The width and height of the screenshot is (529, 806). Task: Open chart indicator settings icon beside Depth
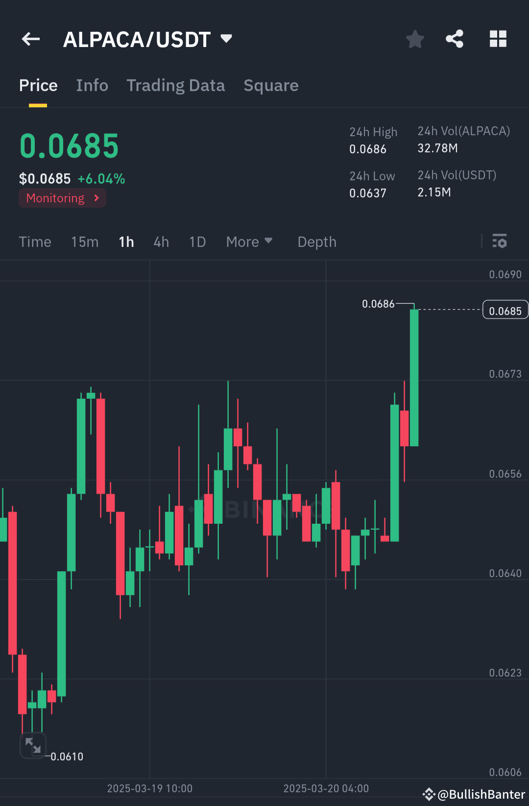(x=500, y=241)
